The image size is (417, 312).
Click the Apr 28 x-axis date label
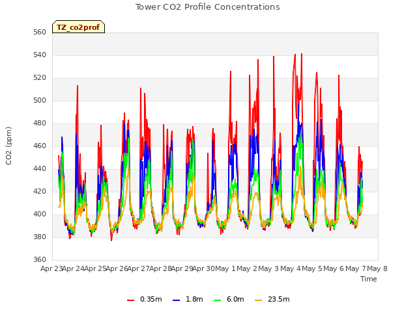160,268
